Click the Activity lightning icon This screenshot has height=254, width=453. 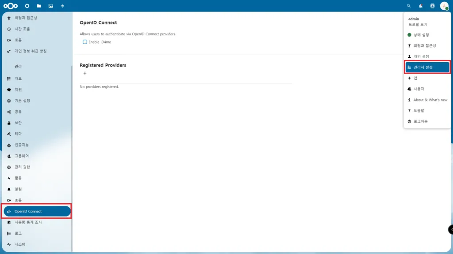(62, 6)
